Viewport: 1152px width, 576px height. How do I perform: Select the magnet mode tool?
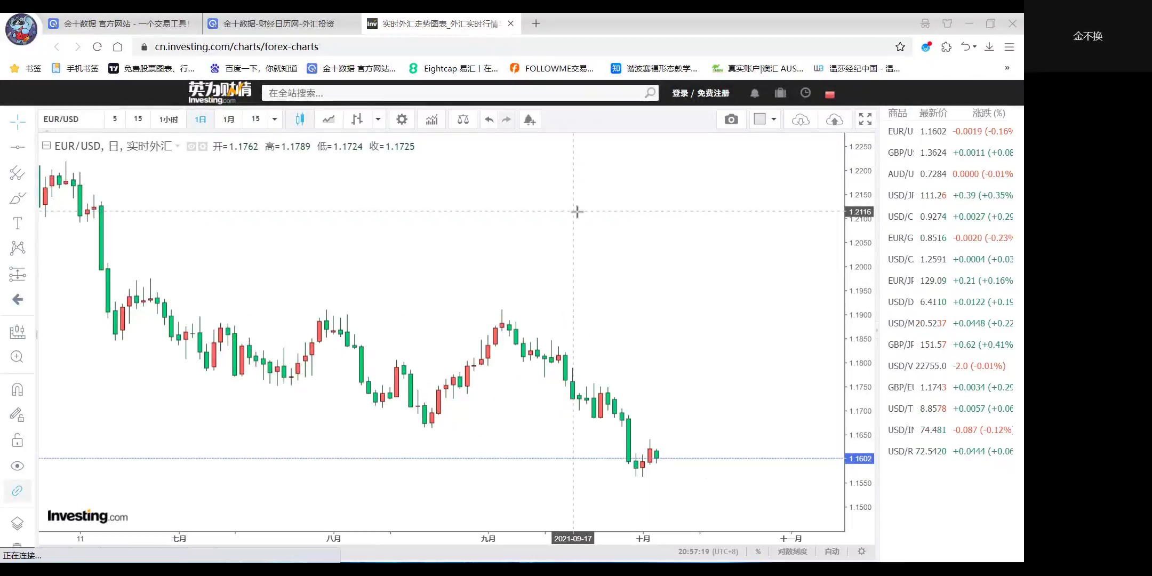click(17, 389)
